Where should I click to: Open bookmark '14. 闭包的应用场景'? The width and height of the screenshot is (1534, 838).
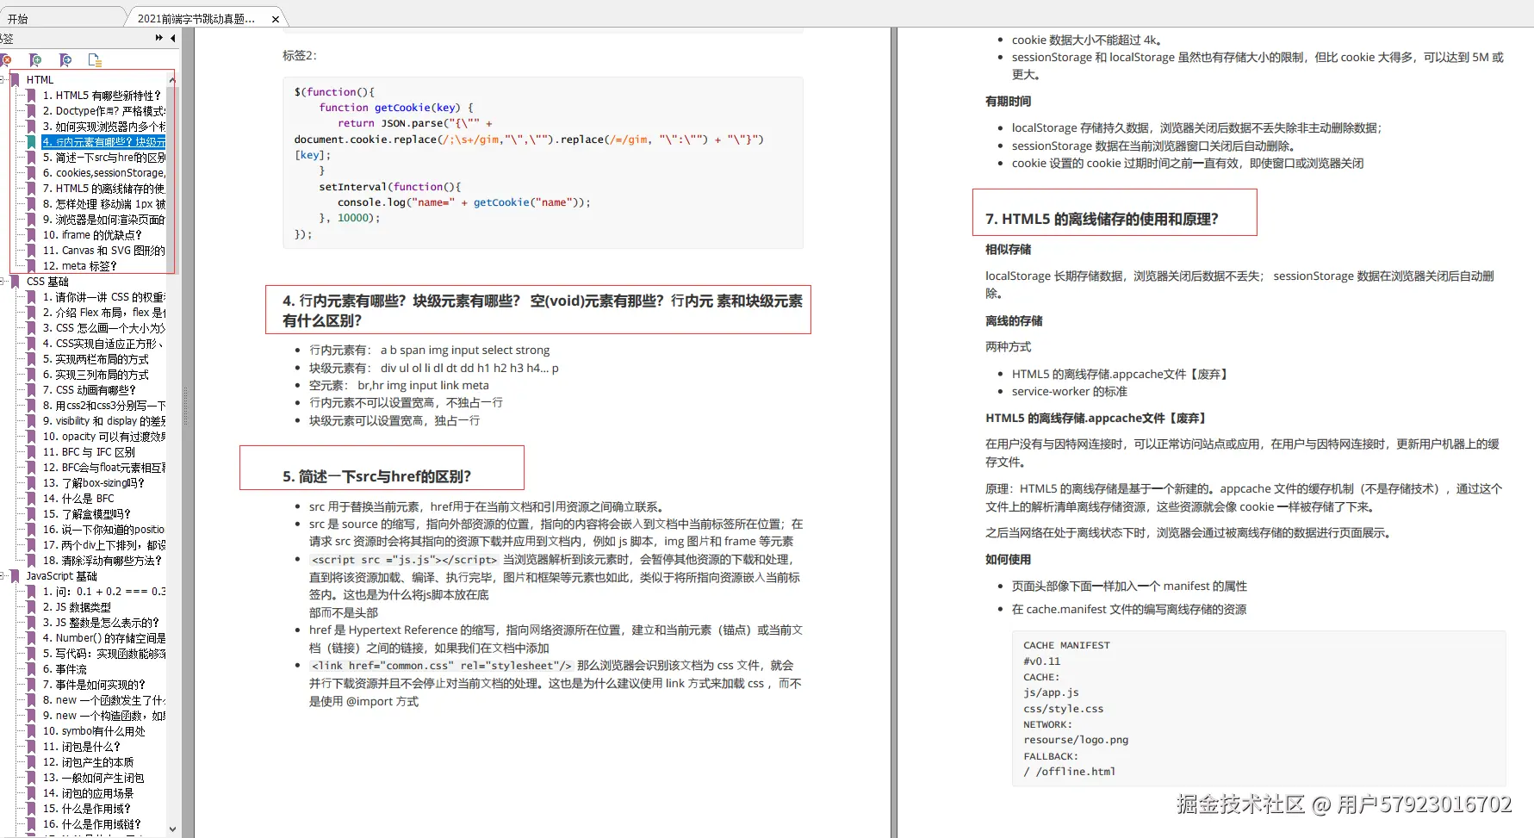pos(88,793)
